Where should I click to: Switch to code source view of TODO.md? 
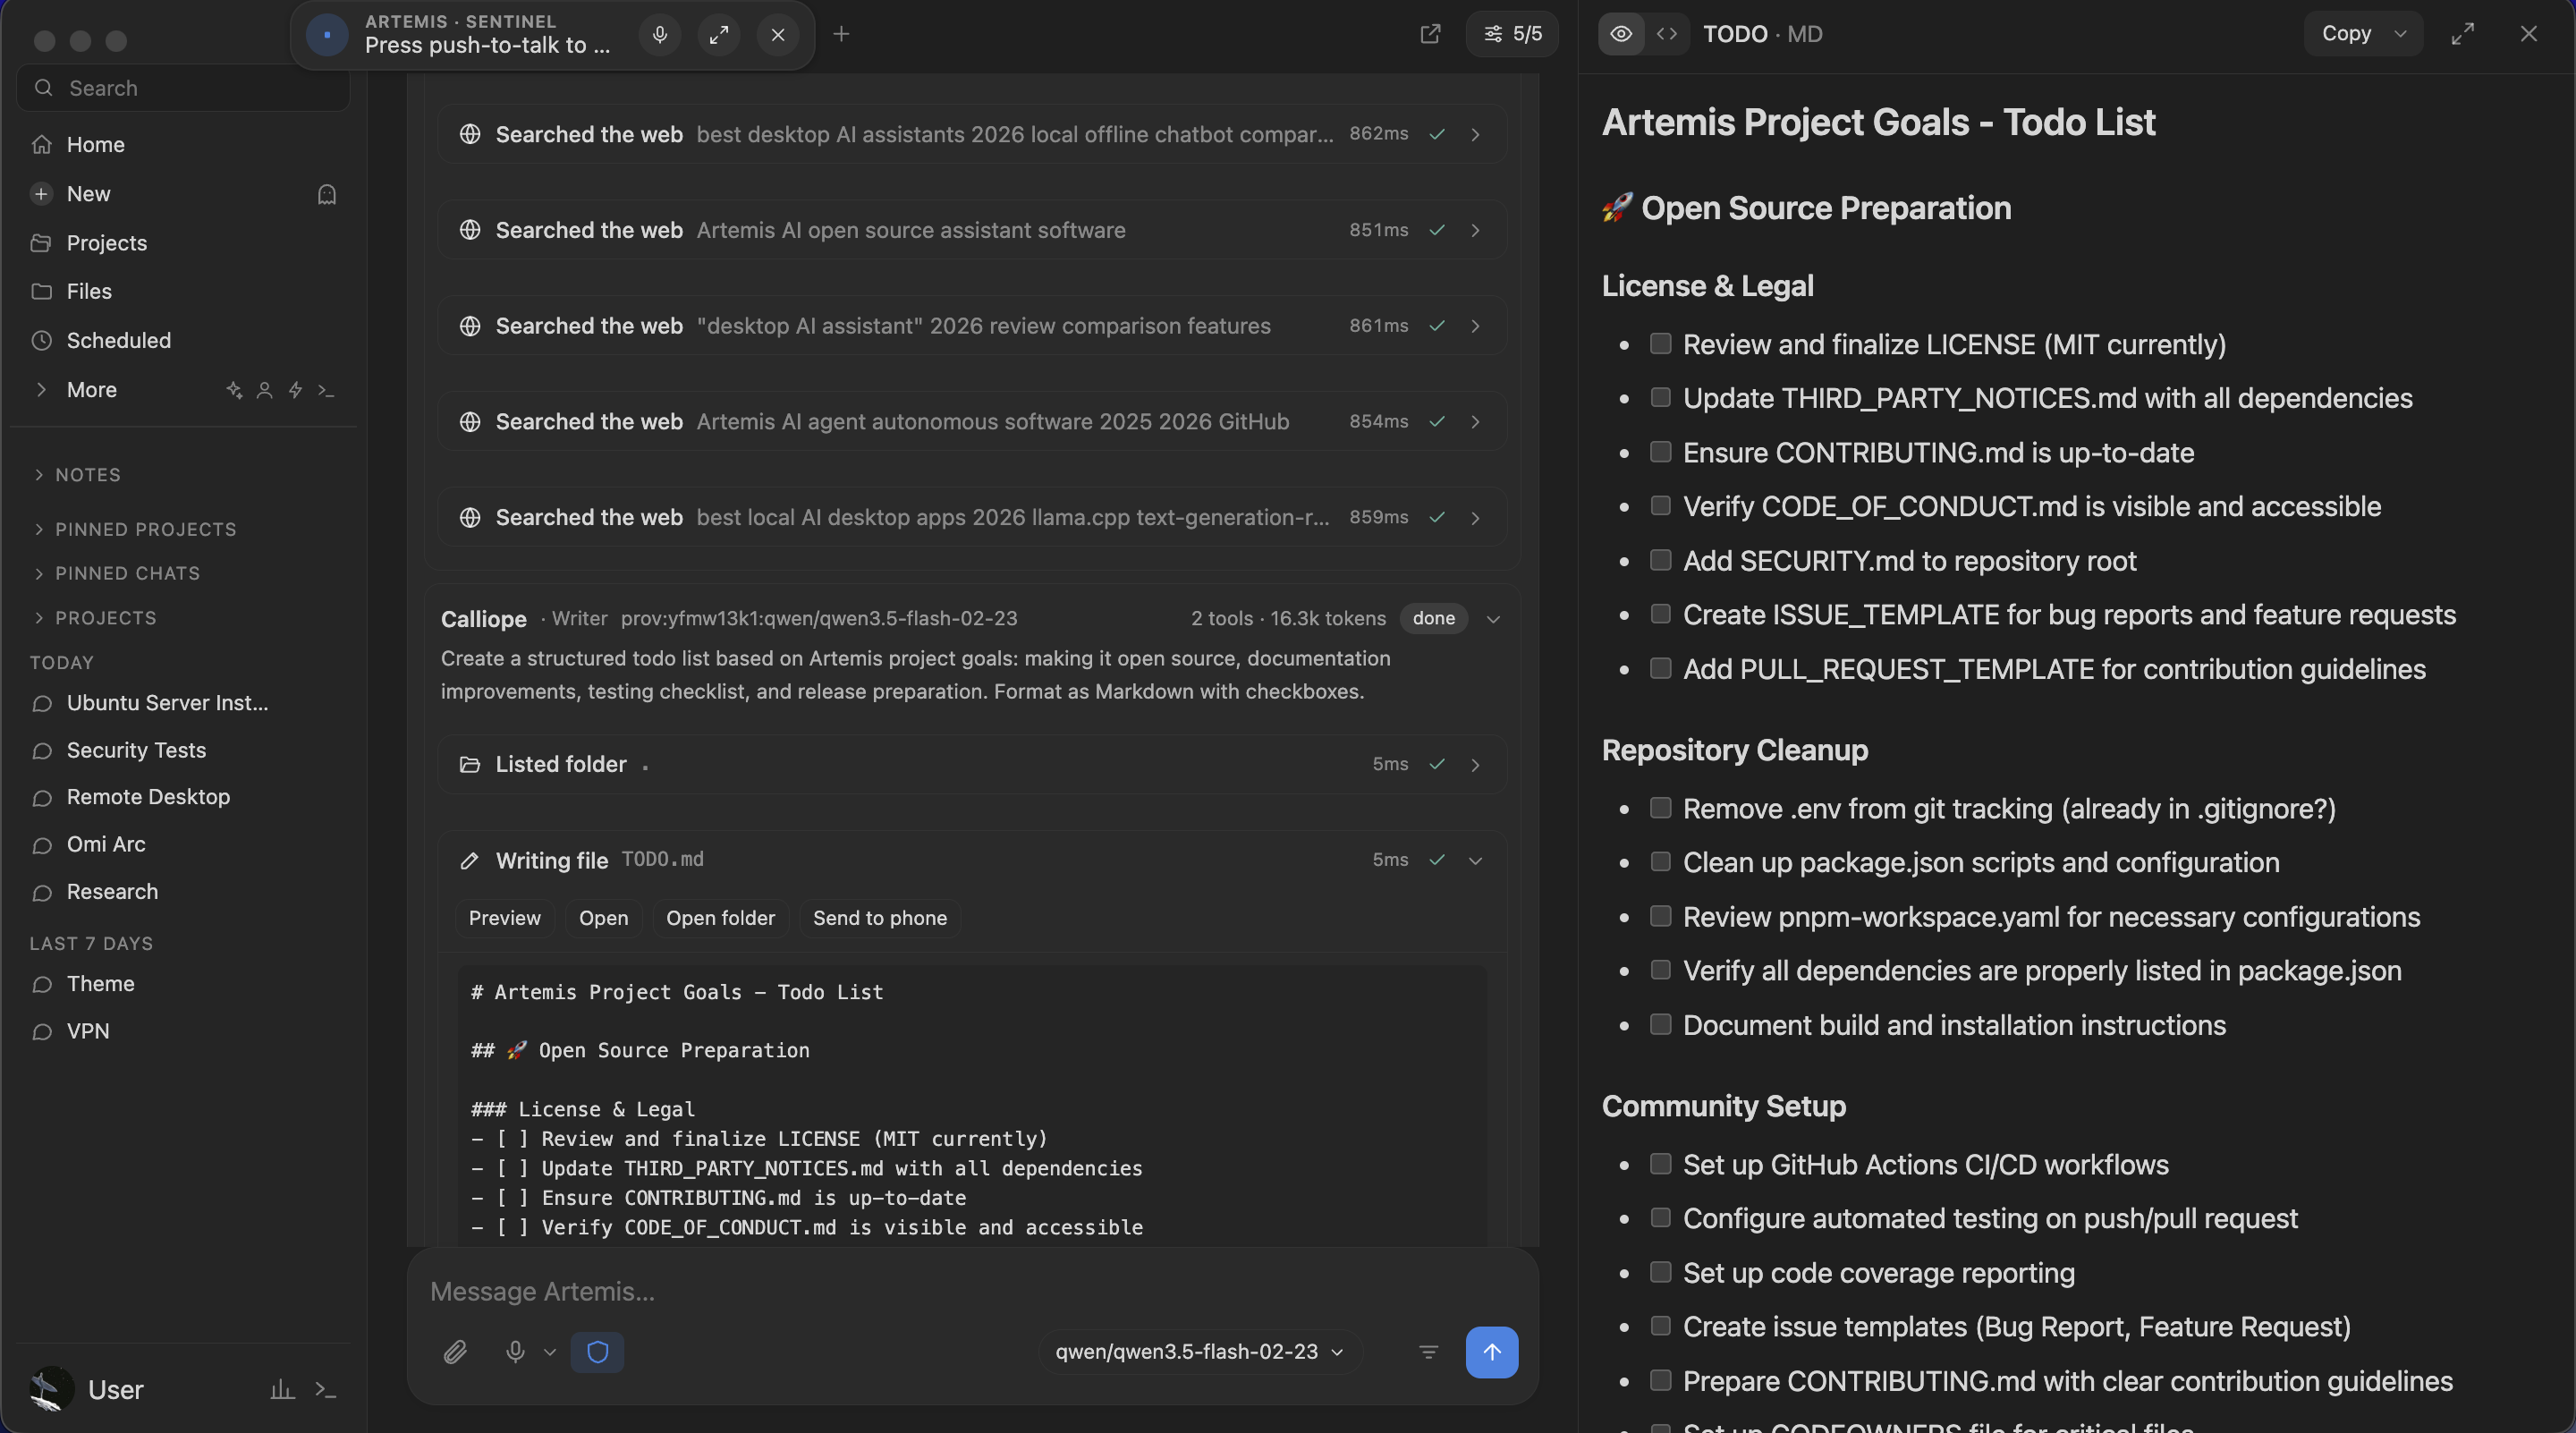pos(1667,34)
